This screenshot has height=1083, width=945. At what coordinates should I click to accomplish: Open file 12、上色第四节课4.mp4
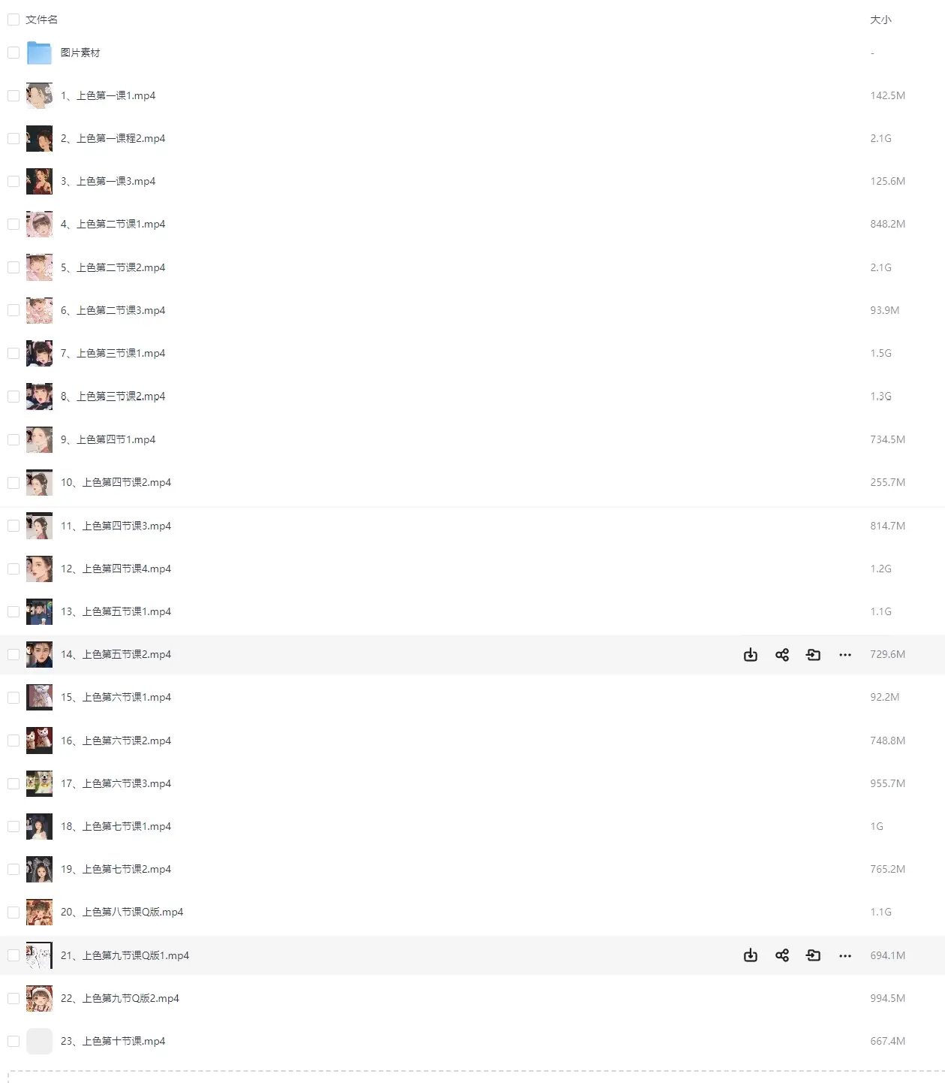click(116, 569)
